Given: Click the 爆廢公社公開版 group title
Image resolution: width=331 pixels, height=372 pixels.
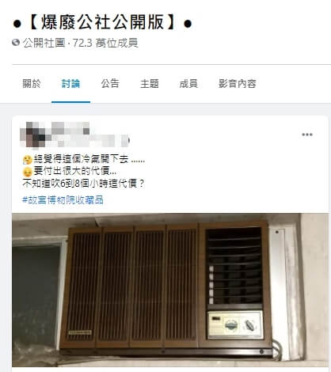Looking at the screenshot, I should (102, 22).
